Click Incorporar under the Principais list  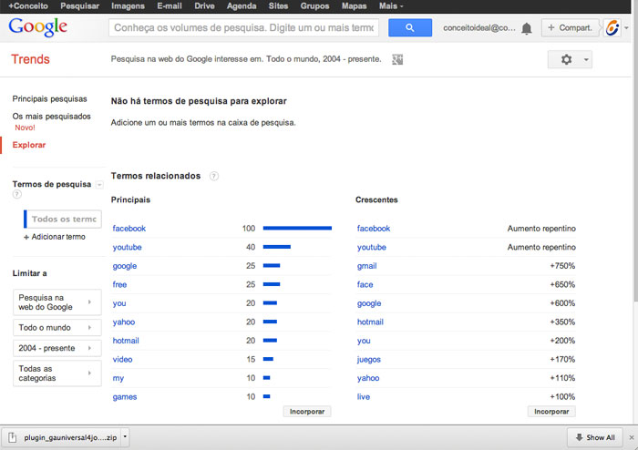click(x=307, y=412)
